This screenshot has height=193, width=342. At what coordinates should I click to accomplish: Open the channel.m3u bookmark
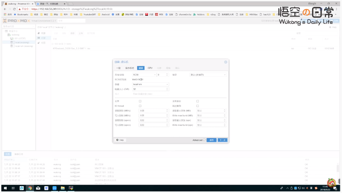pyautogui.click(x=183, y=15)
